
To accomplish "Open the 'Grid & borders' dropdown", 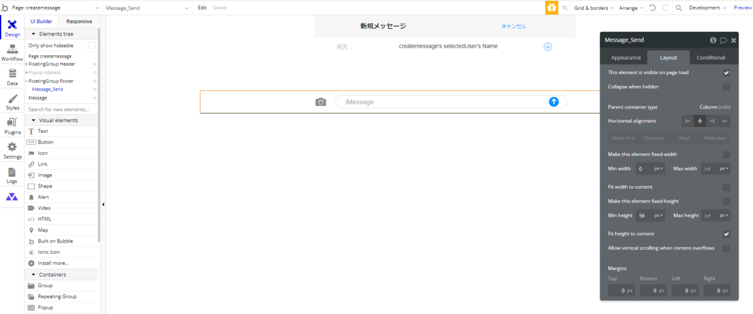I will point(594,8).
